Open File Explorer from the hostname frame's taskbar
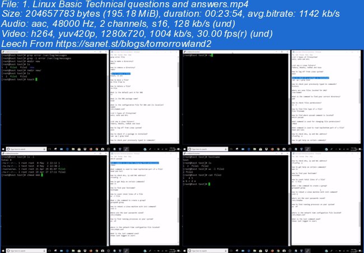Screen dimensions: 364x253 tap(255, 251)
